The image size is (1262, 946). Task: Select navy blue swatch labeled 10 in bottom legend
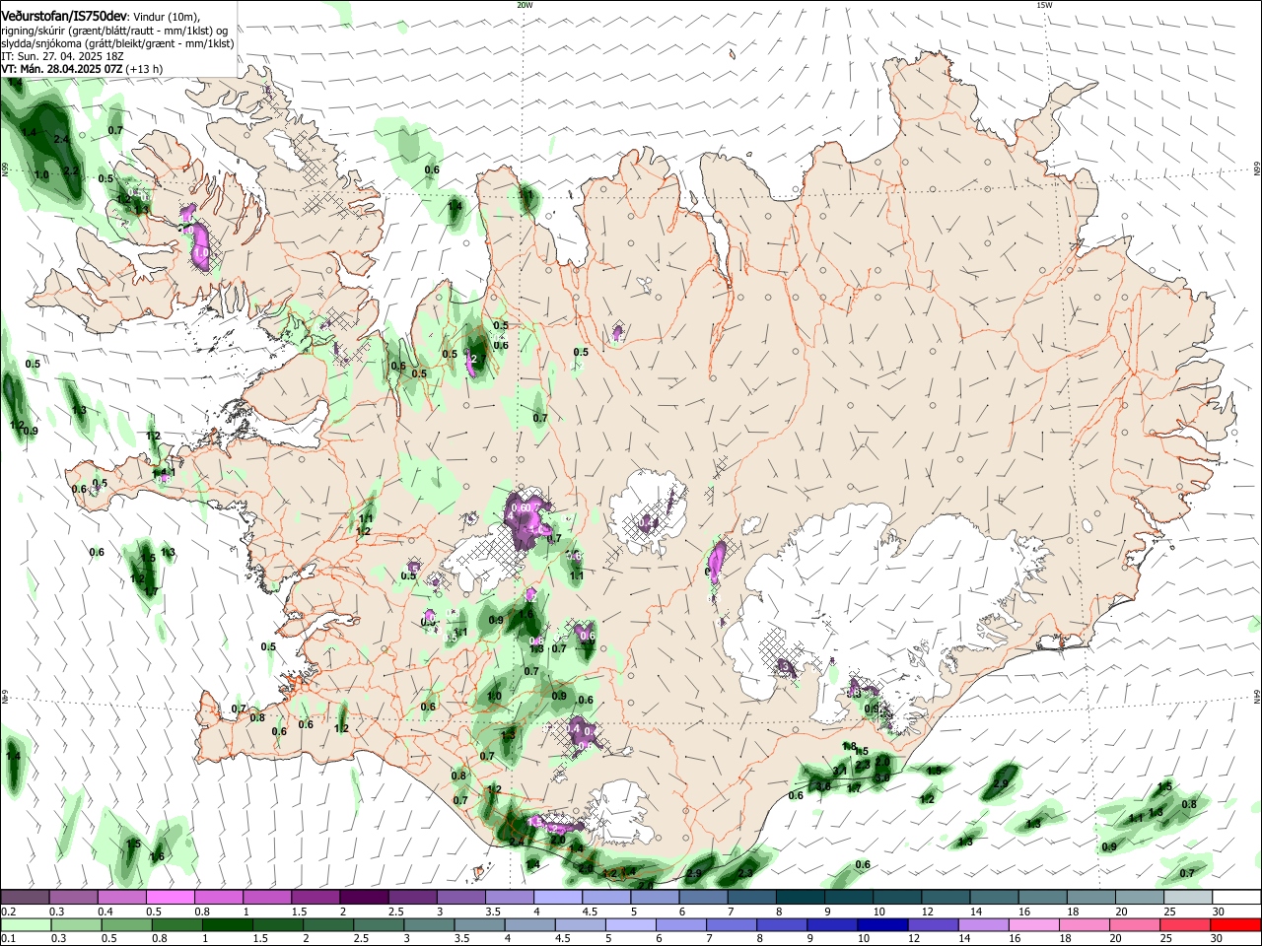(880, 924)
